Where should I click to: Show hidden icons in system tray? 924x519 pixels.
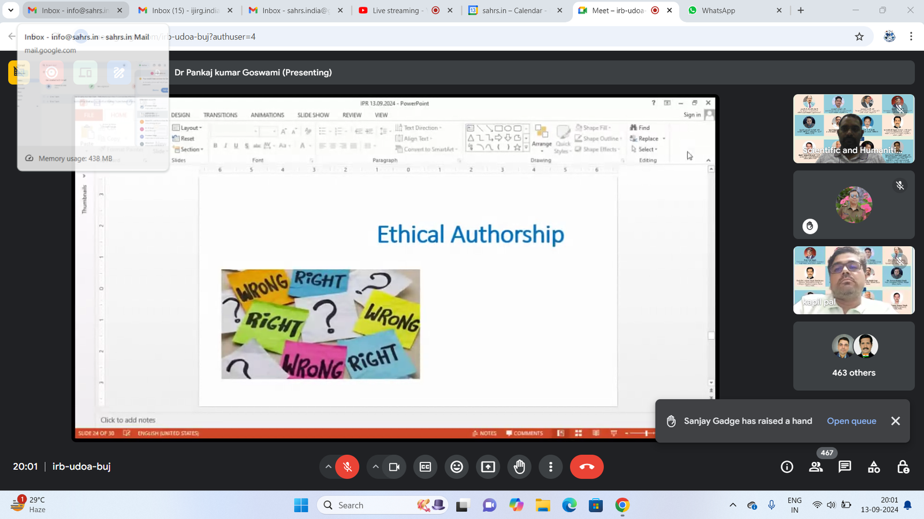click(733, 505)
